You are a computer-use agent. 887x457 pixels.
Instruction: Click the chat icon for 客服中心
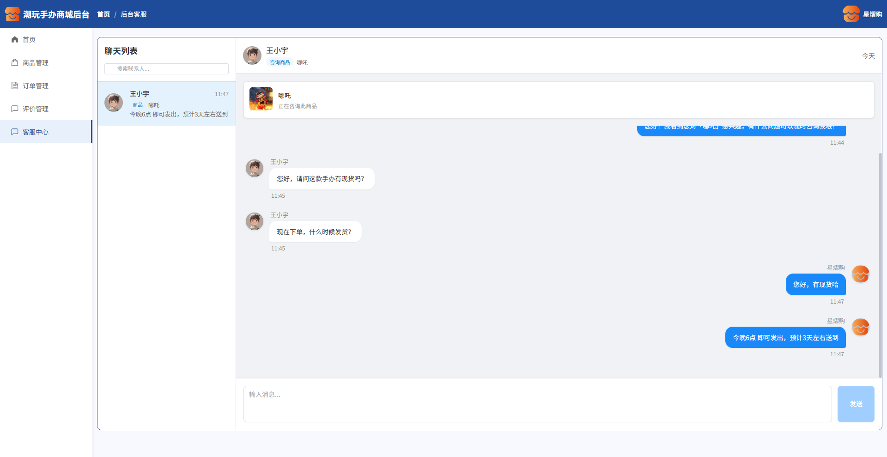[x=15, y=132]
